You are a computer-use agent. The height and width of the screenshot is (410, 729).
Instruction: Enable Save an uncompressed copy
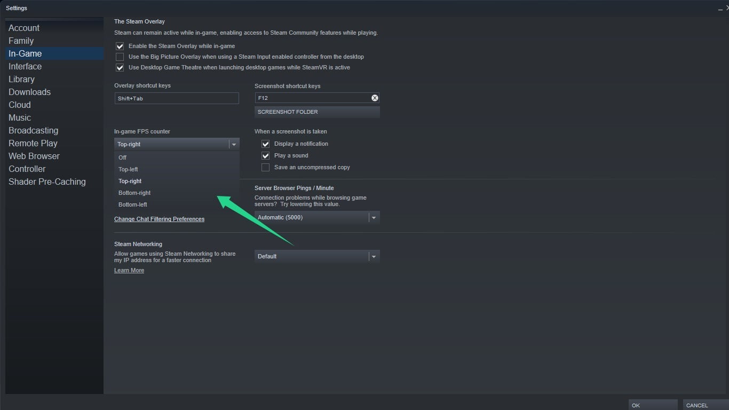tap(265, 168)
